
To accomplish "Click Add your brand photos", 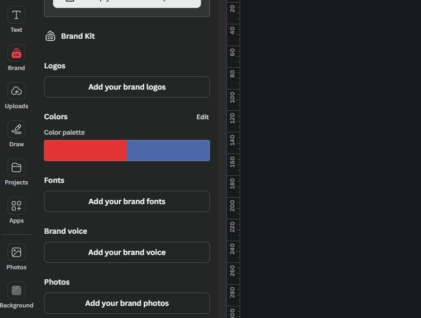I will [x=127, y=303].
